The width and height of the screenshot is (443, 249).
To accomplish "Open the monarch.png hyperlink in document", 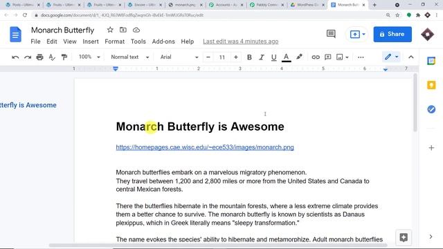I will (205, 147).
